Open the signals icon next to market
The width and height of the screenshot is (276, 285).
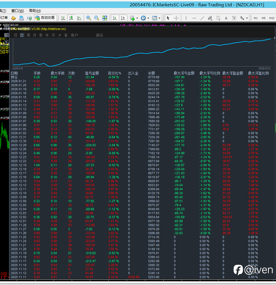point(21,18)
